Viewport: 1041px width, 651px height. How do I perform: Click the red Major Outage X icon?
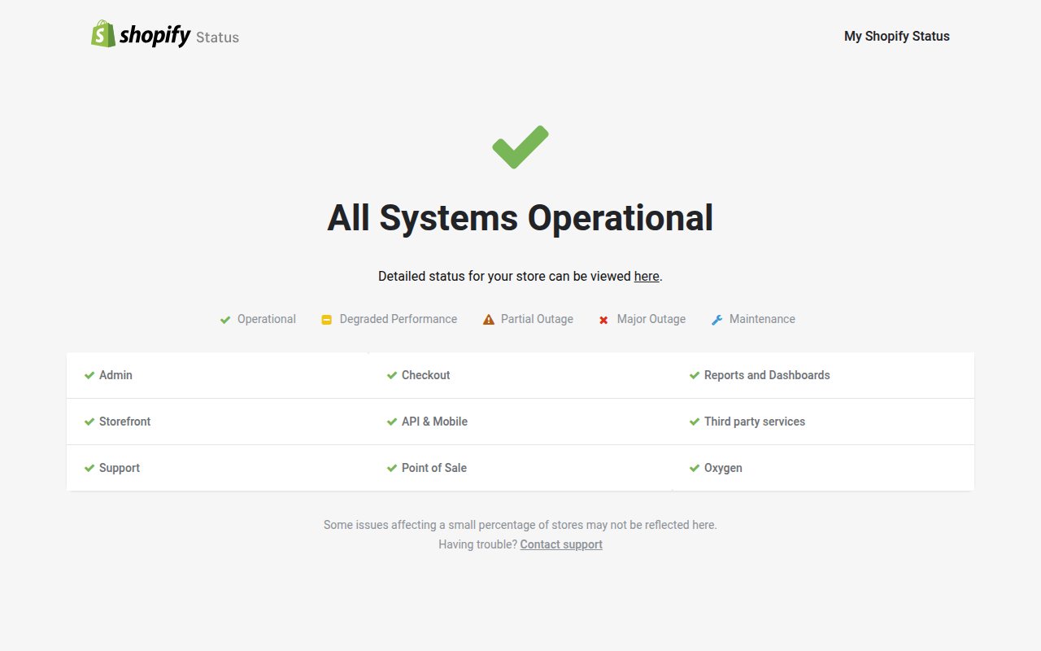[603, 320]
